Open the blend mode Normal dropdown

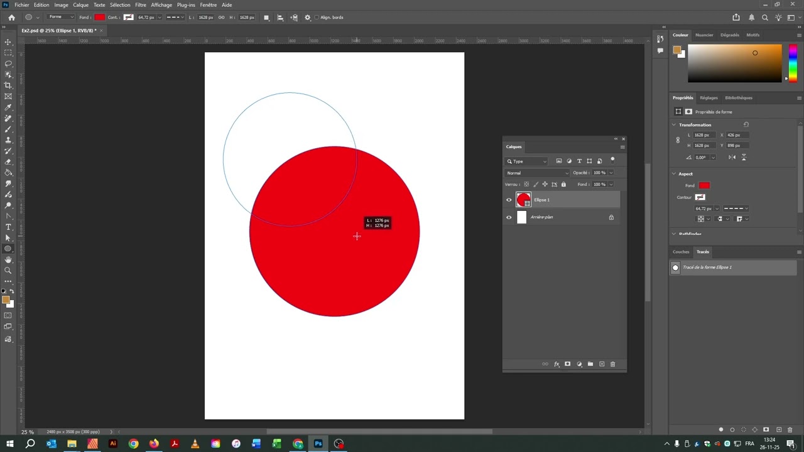pos(537,173)
